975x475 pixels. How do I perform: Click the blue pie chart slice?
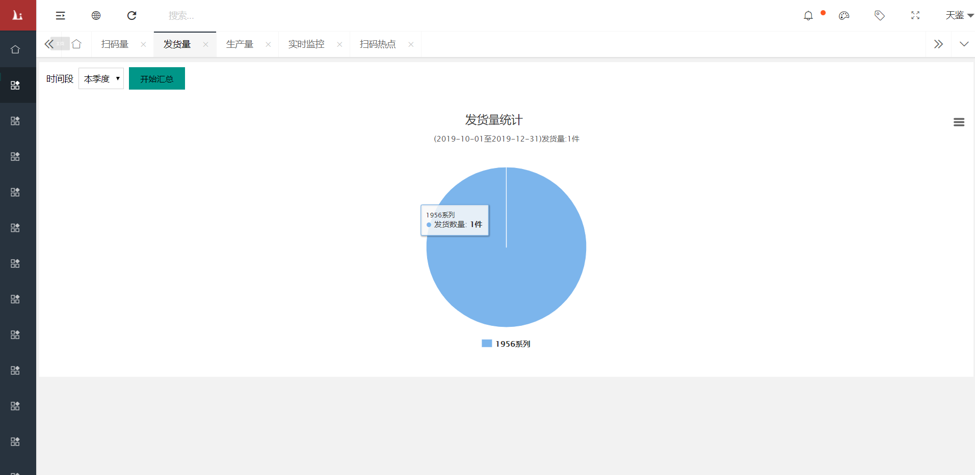click(x=535, y=275)
